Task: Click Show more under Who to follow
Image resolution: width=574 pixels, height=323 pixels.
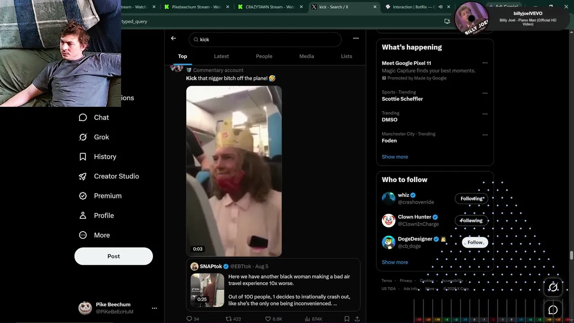Action: (x=395, y=262)
